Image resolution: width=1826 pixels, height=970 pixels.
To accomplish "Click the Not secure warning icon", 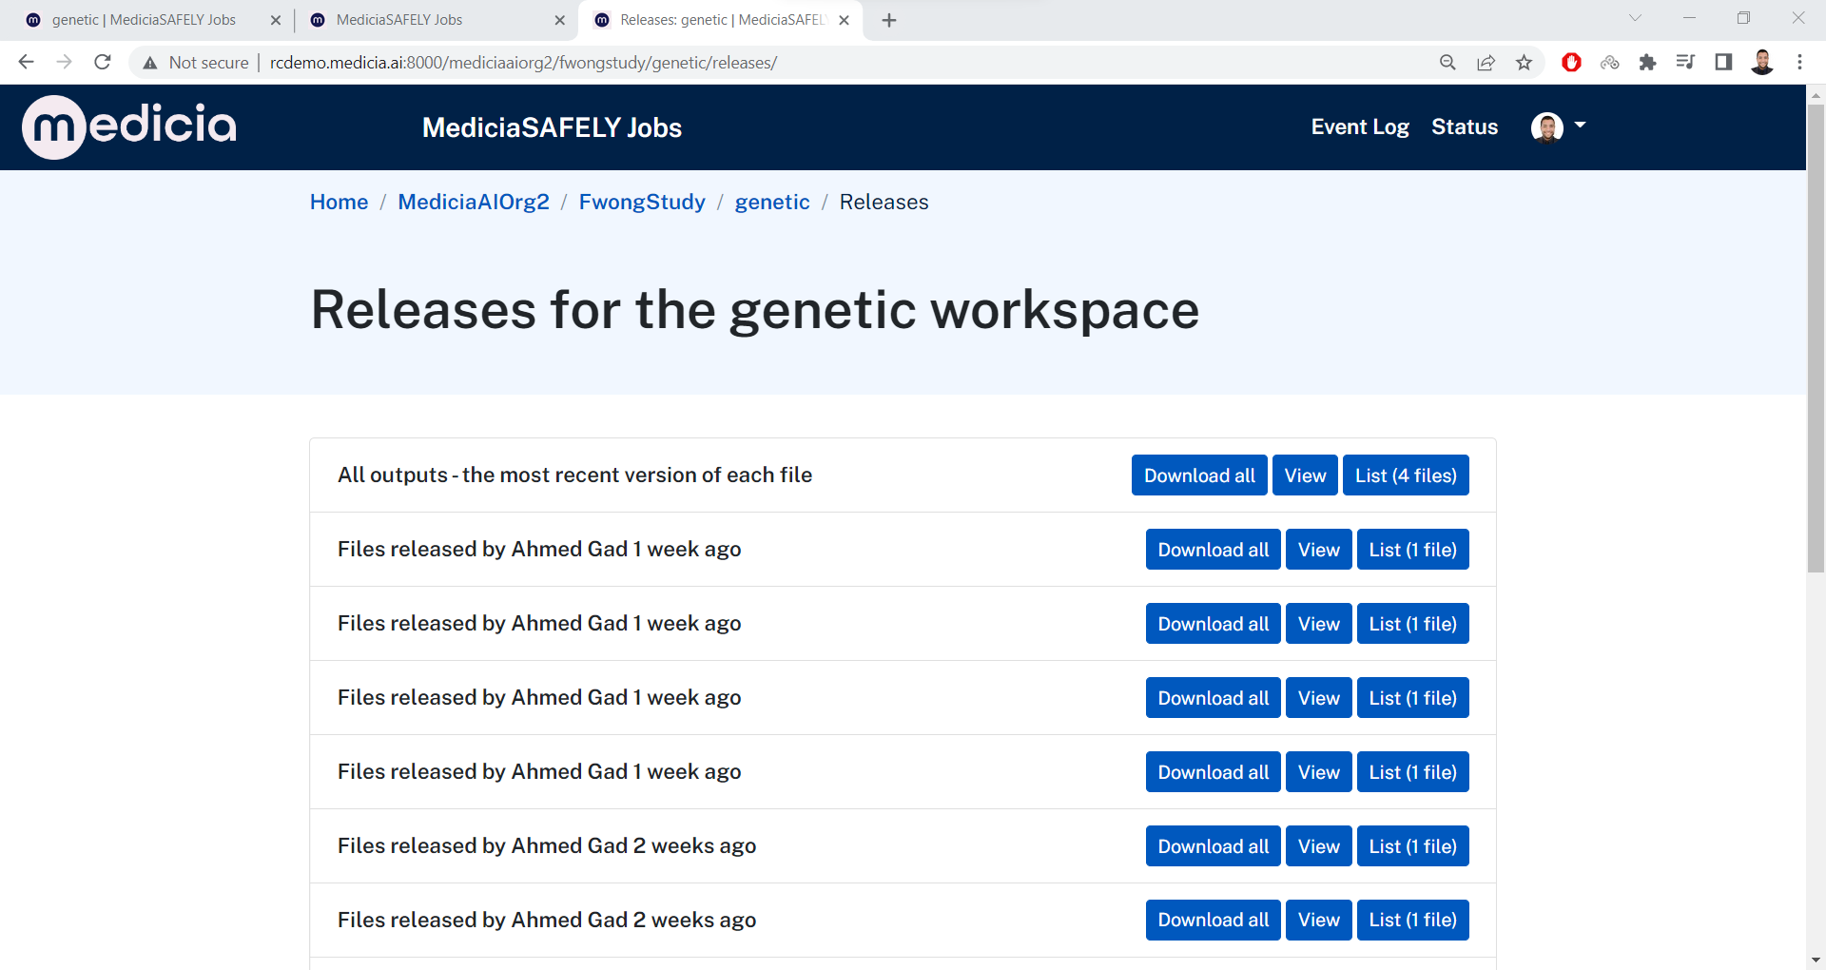I will (149, 63).
